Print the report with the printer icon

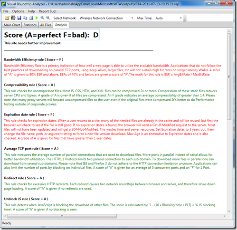click(31, 18)
